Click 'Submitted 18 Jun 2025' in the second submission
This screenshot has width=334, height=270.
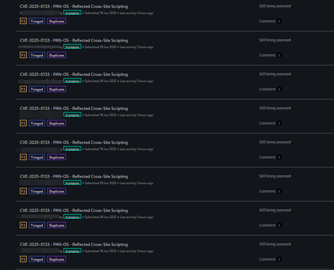[x=101, y=47]
